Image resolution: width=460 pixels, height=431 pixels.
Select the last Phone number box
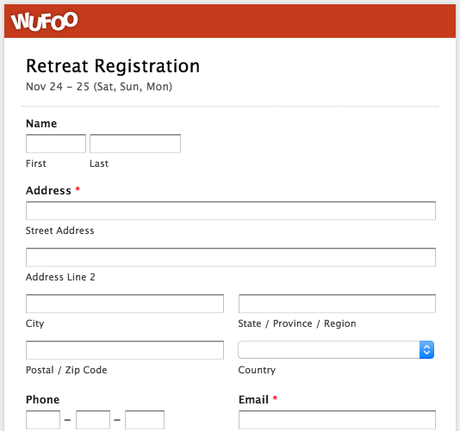pyautogui.click(x=145, y=420)
